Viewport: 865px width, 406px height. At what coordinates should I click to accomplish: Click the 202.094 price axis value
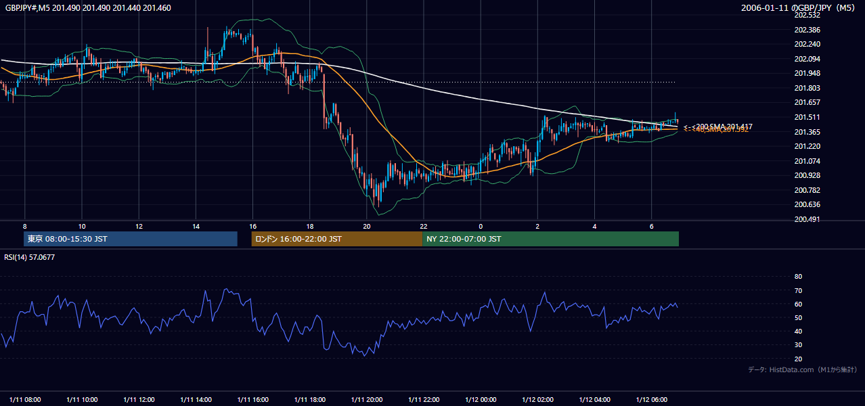click(x=807, y=59)
